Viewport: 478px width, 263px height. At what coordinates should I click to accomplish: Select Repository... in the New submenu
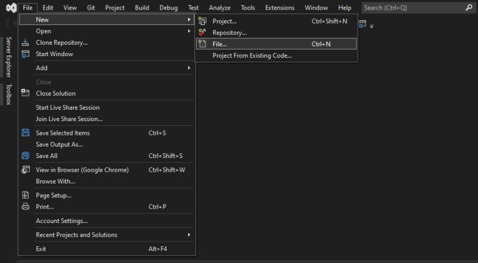pyautogui.click(x=276, y=33)
